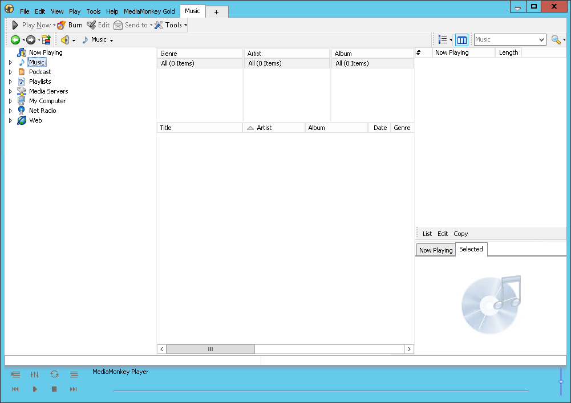Screen dimensions: 571x403
Task: Click the speaker volume icon
Action: click(x=65, y=40)
